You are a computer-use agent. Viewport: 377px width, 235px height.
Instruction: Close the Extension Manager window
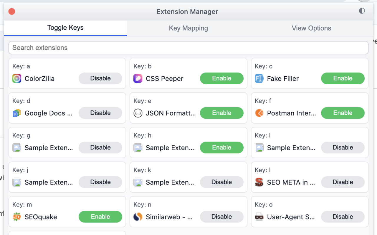pyautogui.click(x=12, y=11)
